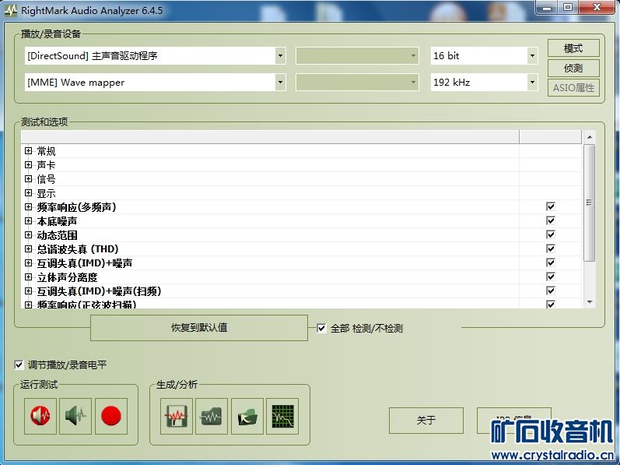This screenshot has width=620, height=465.
Task: Toggle 立体声分离度 checkbox
Action: coord(551,277)
